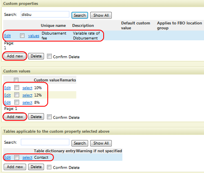Add new custom value
Screen dimensions: 204x173
pos(15,116)
